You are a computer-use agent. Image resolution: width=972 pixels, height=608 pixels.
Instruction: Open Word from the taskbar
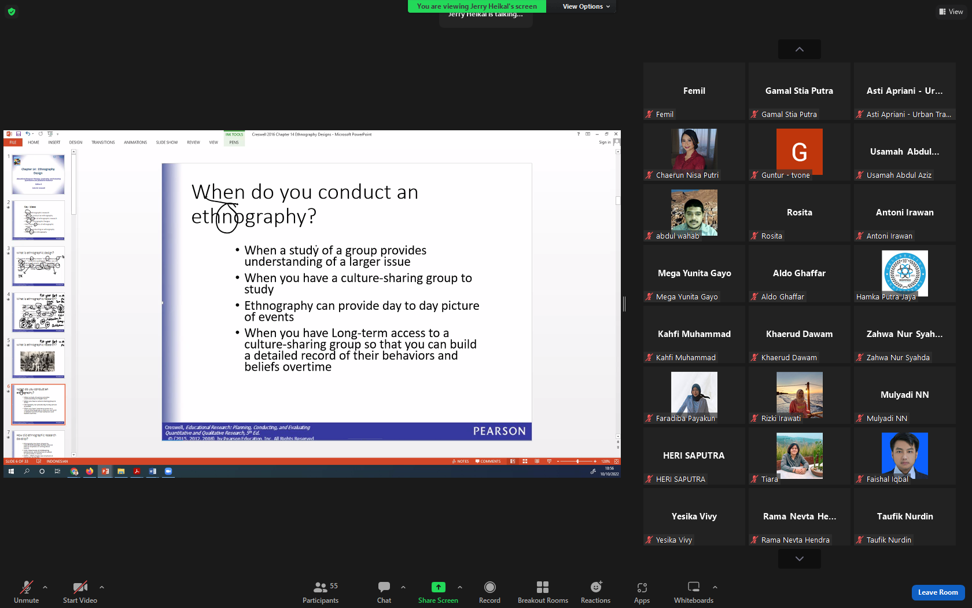[x=153, y=471]
